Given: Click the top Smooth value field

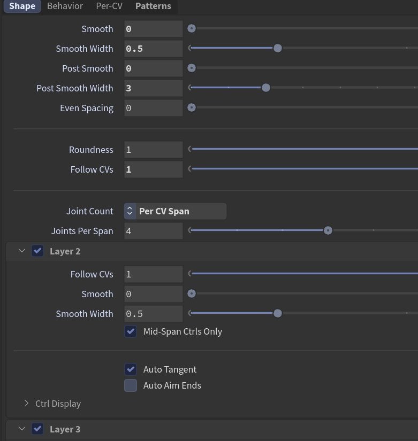Looking at the screenshot, I should (153, 29).
